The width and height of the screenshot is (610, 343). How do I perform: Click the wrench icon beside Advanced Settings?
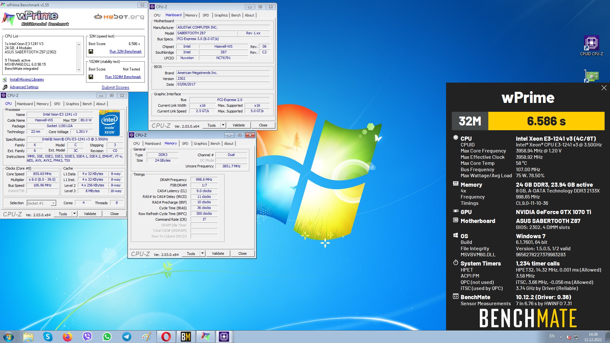5,87
